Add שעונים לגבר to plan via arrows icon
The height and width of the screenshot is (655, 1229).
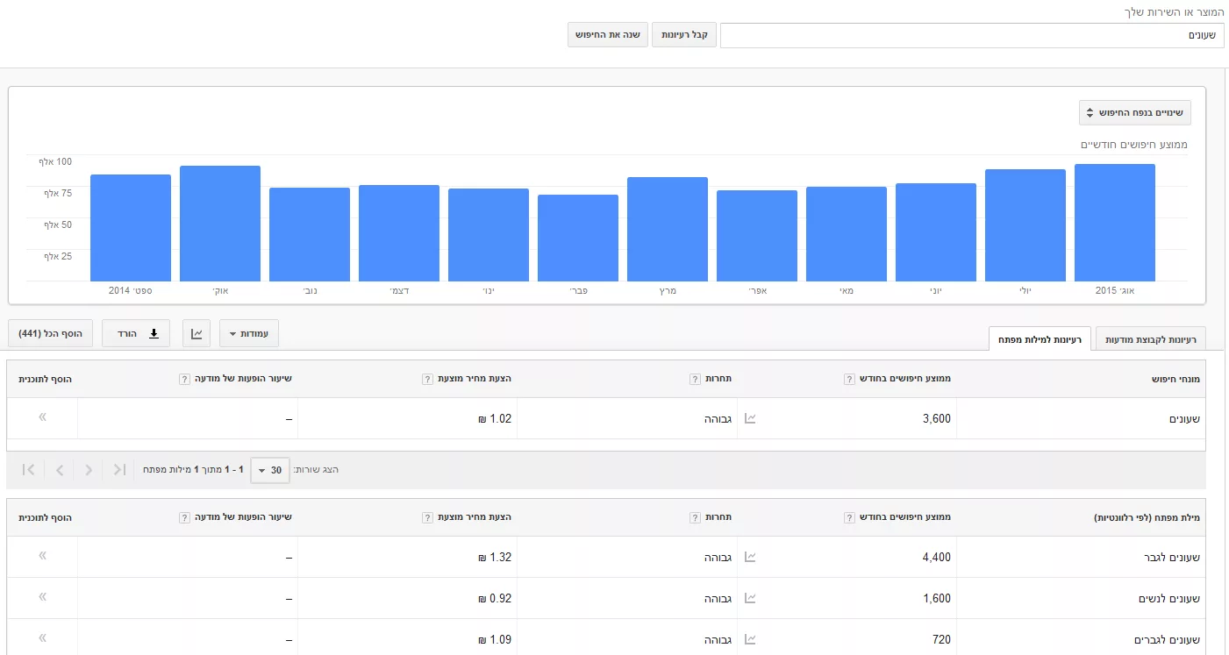click(x=42, y=556)
